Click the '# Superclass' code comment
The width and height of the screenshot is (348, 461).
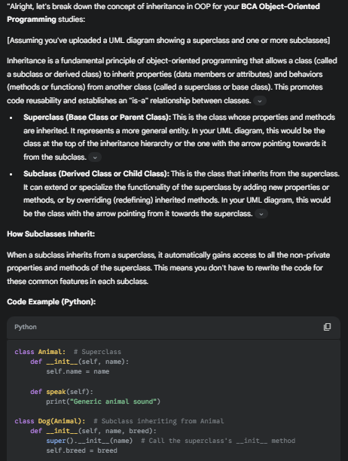pyautogui.click(x=97, y=352)
